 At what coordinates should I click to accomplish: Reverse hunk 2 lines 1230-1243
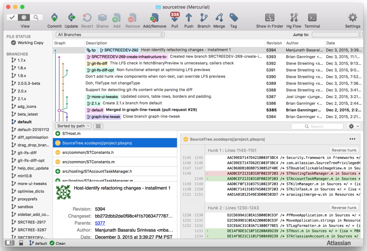point(344,207)
